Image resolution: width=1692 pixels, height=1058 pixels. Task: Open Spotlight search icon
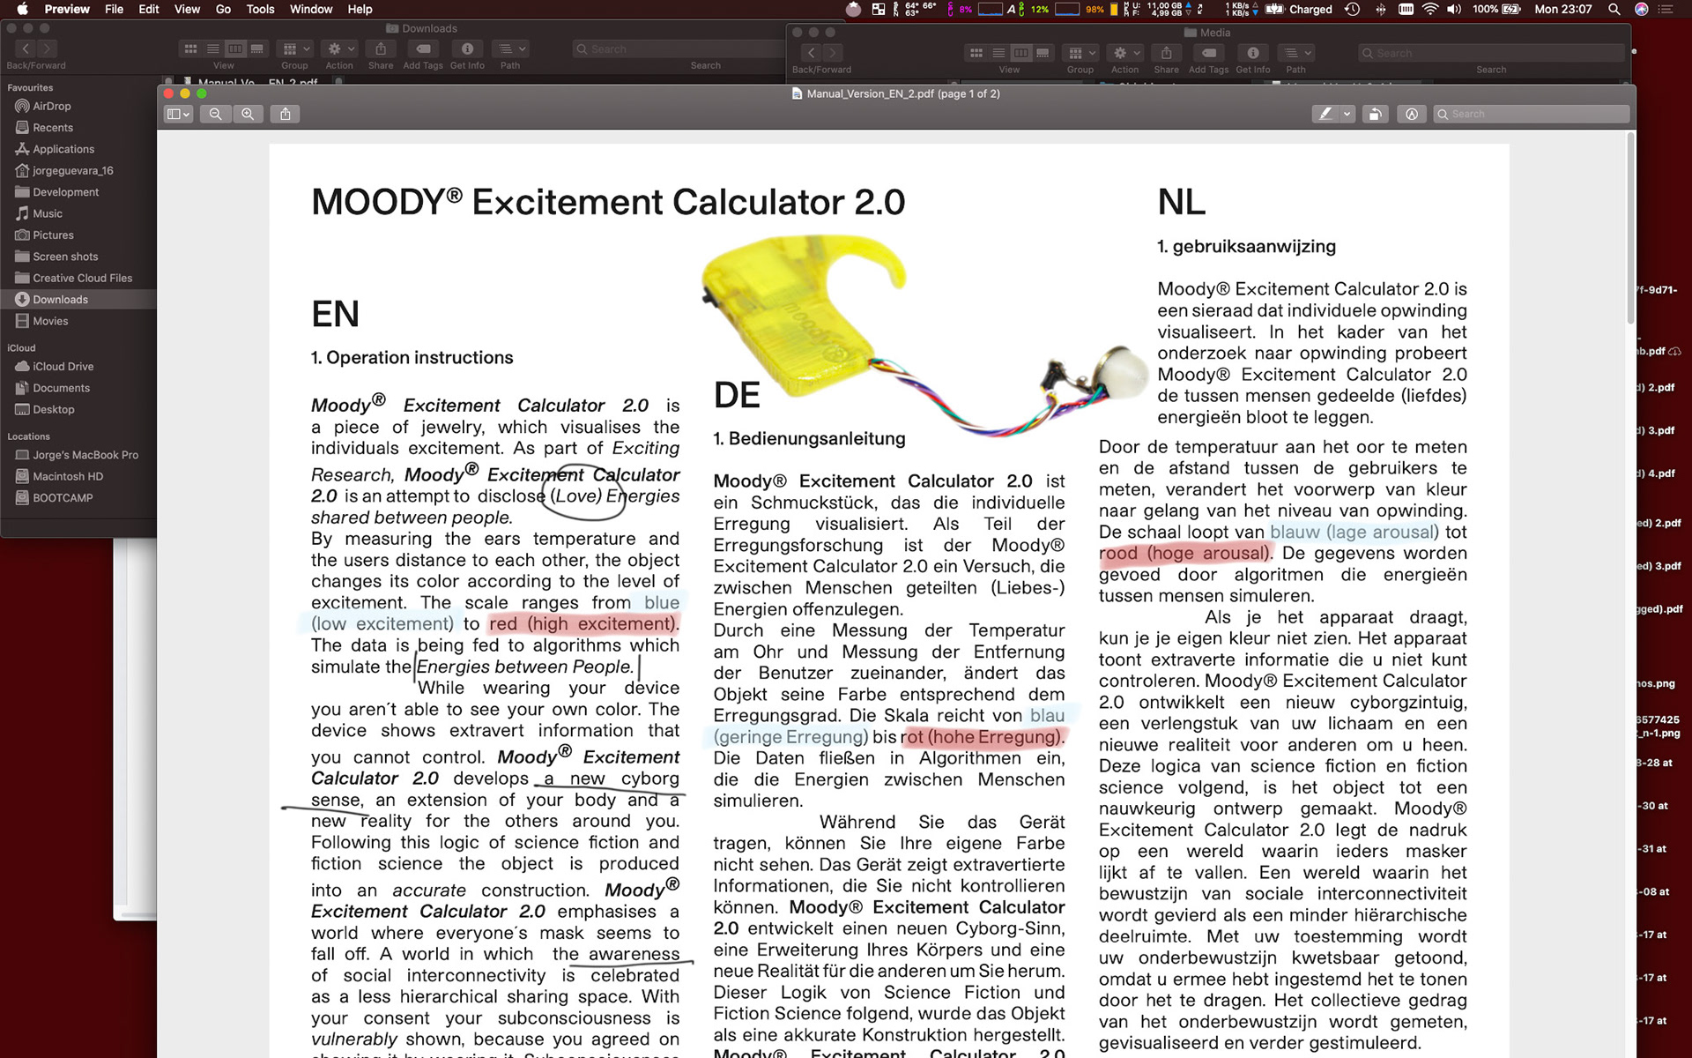pyautogui.click(x=1614, y=9)
